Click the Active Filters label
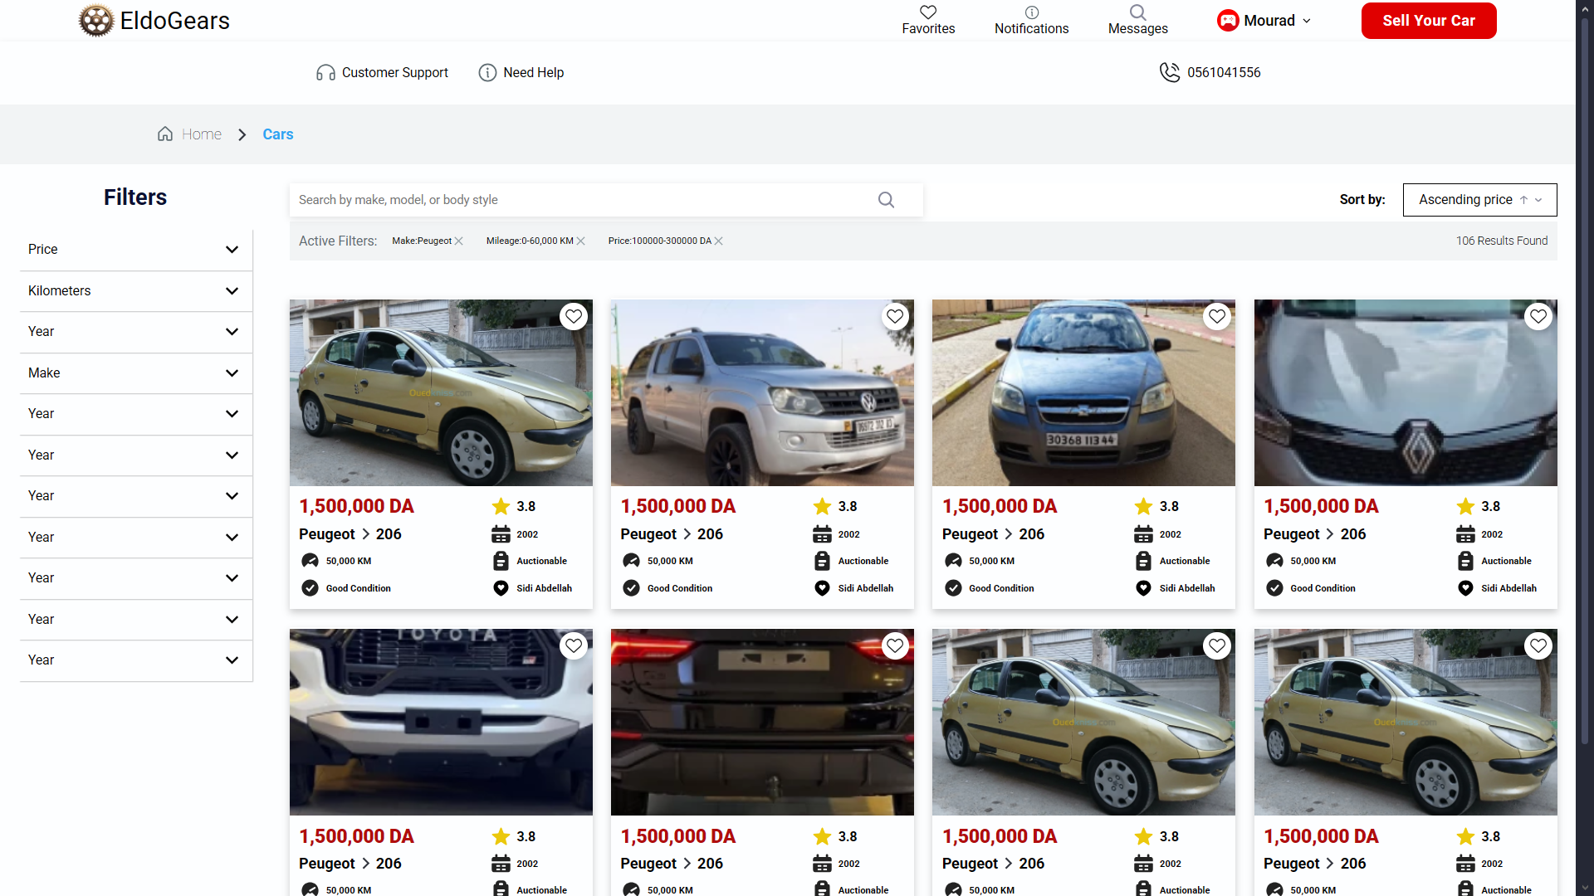Image resolution: width=1594 pixels, height=896 pixels. (338, 241)
